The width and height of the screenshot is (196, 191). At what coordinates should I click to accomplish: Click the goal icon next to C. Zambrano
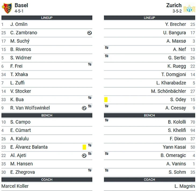pos(90,33)
